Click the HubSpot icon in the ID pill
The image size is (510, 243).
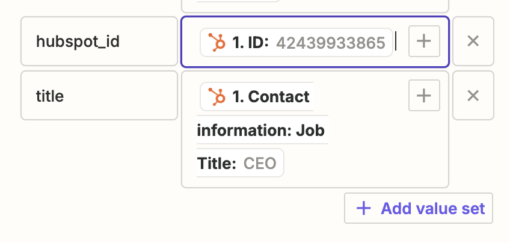[217, 42]
